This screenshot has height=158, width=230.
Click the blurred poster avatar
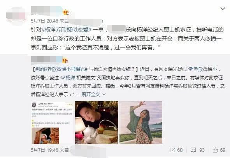coord(16,16)
